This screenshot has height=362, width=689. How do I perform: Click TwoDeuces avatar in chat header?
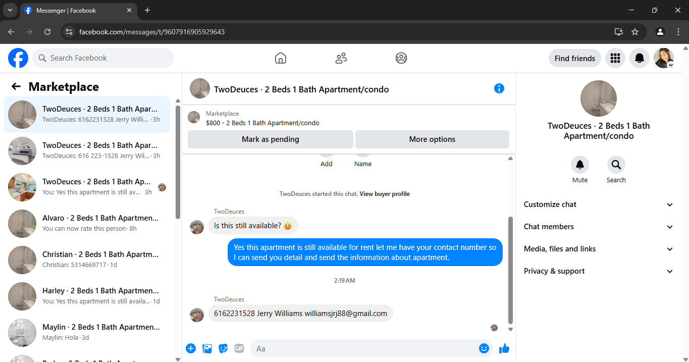coord(200,88)
